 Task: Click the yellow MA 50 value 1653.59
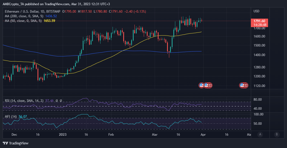point(50,21)
